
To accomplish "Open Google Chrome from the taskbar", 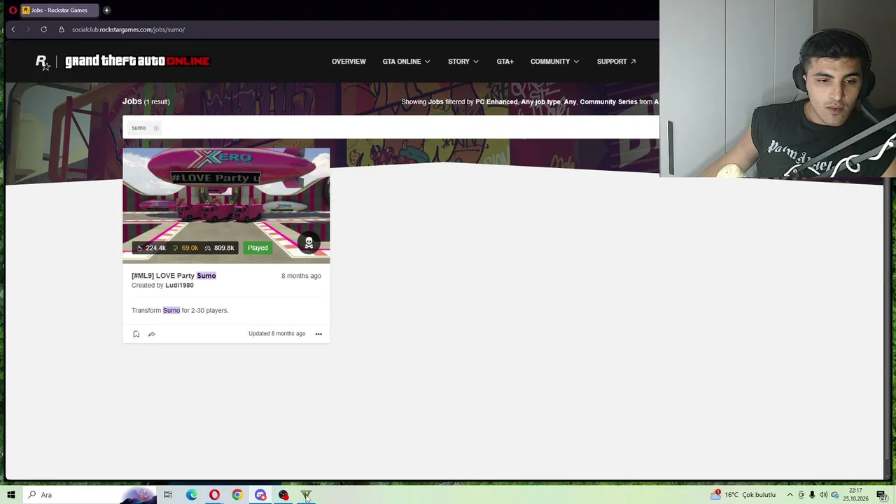I will [x=237, y=495].
